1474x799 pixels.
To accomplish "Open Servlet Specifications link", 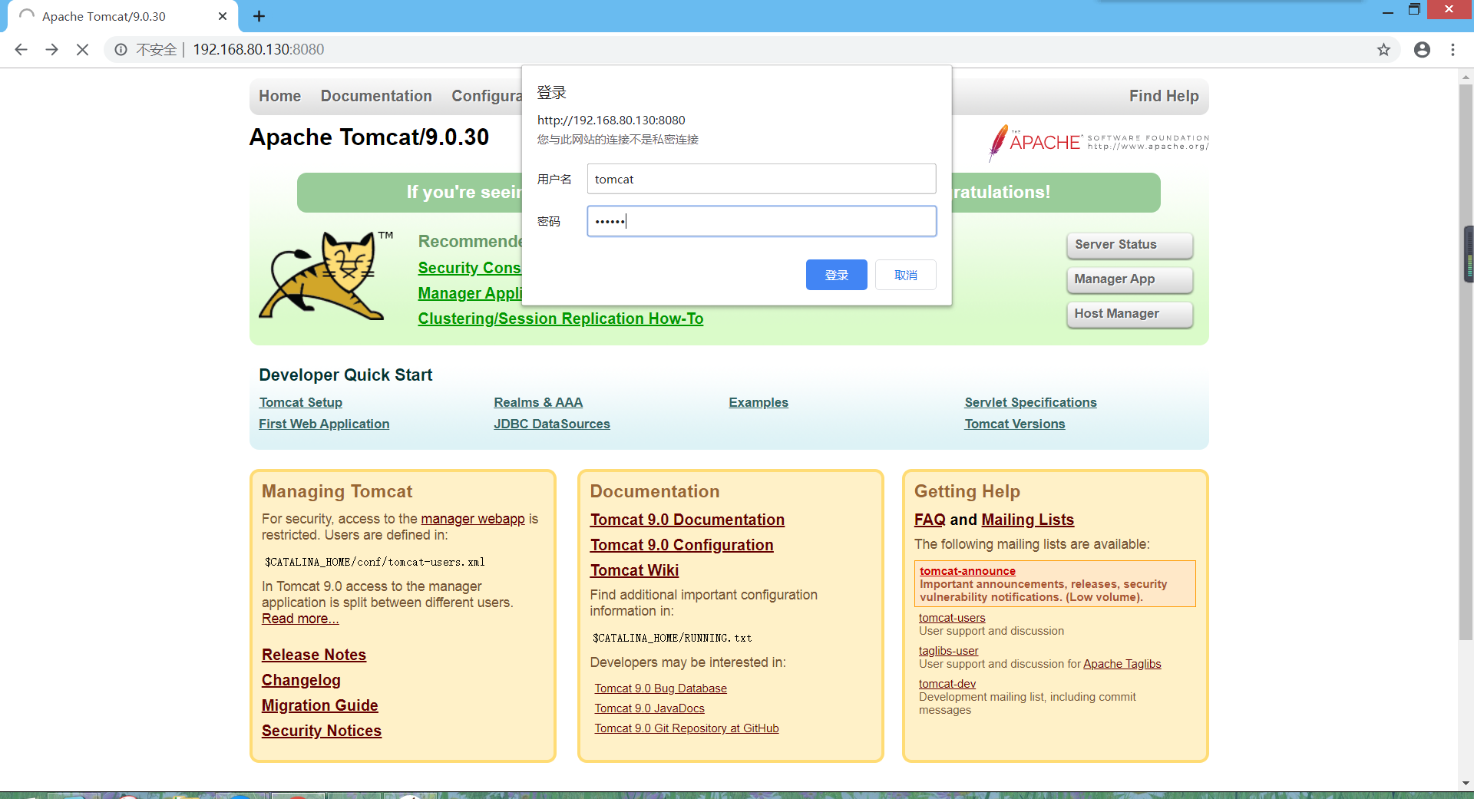I will 1030,402.
